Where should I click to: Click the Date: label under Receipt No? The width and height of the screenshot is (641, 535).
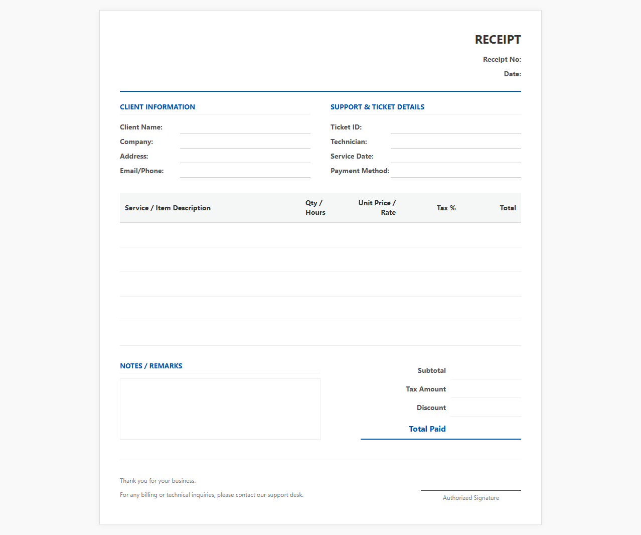coord(513,74)
